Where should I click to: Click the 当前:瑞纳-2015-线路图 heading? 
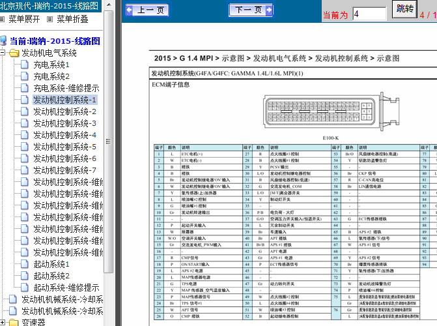coord(55,41)
